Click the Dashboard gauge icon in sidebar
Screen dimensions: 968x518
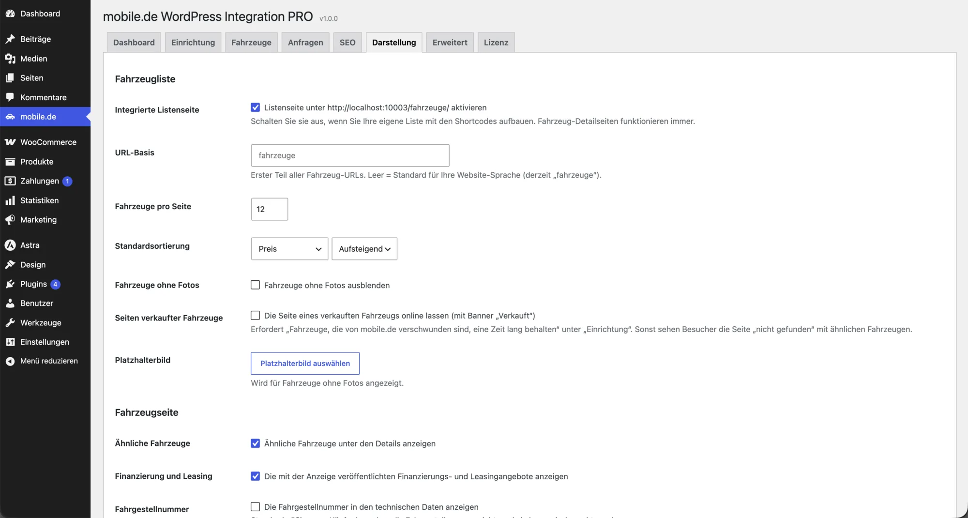coord(10,14)
